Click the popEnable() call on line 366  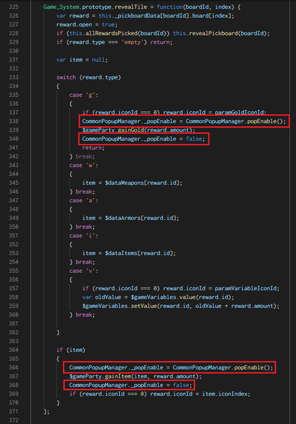pyautogui.click(x=252, y=368)
